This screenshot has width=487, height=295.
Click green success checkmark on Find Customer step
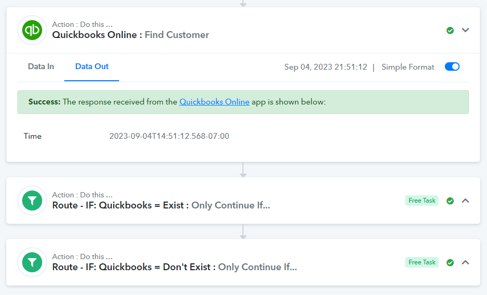450,31
